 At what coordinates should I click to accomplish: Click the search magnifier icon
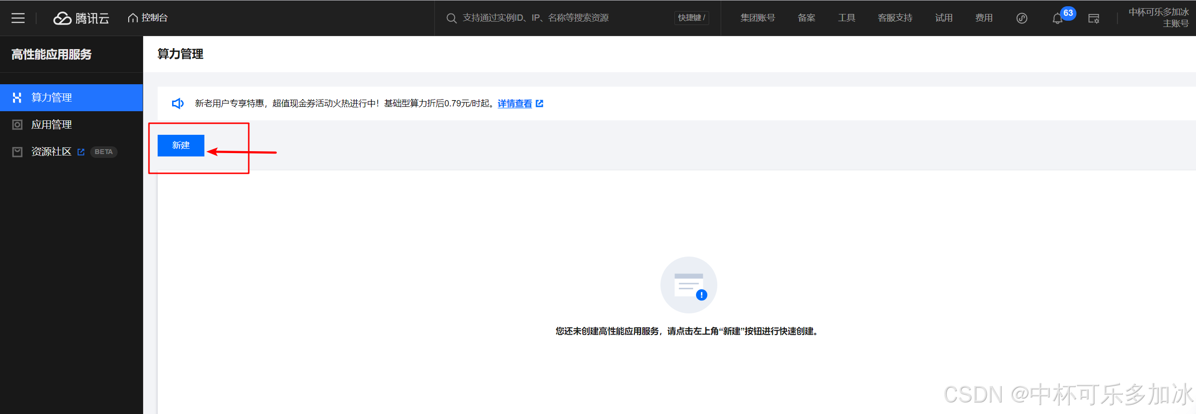tap(451, 18)
